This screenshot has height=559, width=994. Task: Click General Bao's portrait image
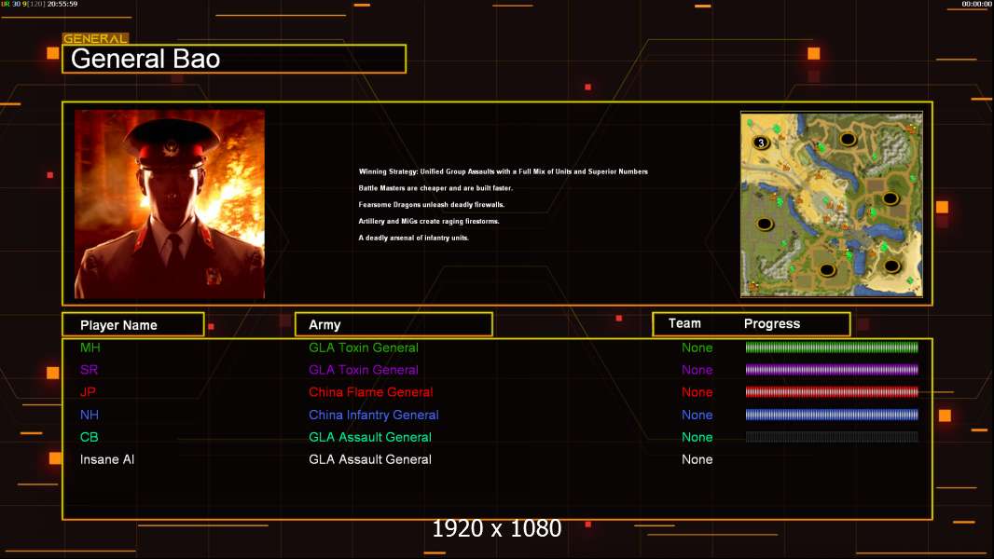(170, 204)
